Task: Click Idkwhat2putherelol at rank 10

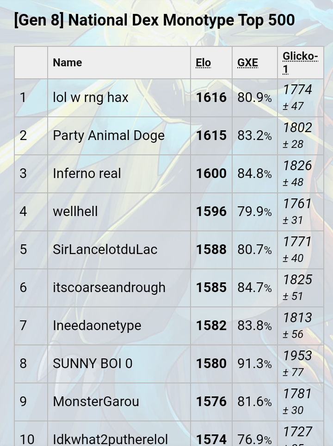Action: pos(111,439)
